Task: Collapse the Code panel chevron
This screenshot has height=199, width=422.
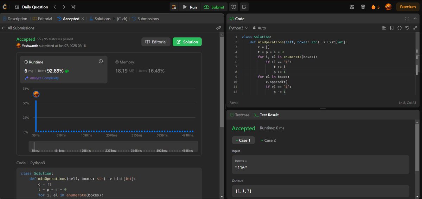Action: pyautogui.click(x=415, y=19)
